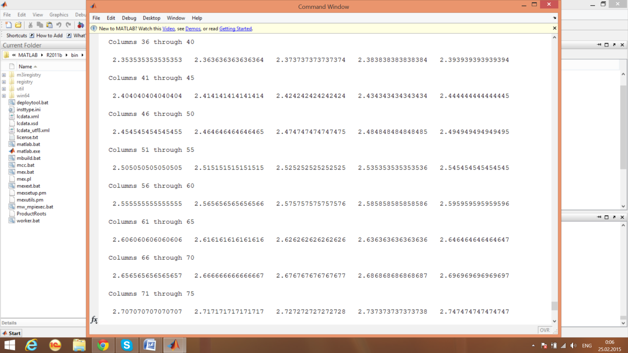The image size is (628, 353).
Task: Open the Video link
Action: tap(169, 29)
